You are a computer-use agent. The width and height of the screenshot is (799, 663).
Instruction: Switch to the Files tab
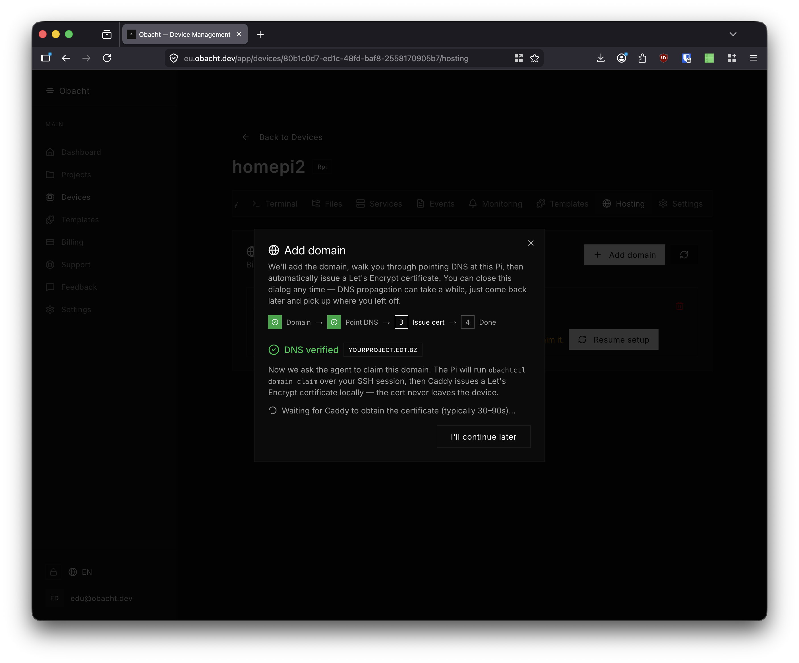coord(327,204)
